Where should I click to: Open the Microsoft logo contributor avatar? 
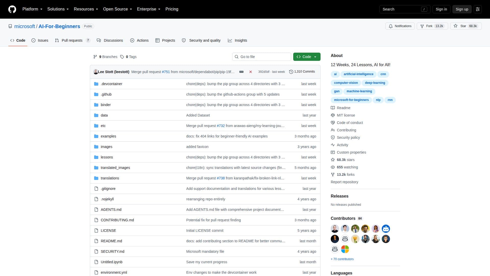pyautogui.click(x=345, y=249)
